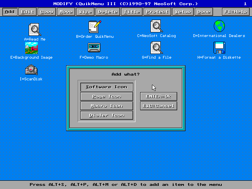
Task: Select the Background Image farm picture icon
Action: [x=31, y=48]
